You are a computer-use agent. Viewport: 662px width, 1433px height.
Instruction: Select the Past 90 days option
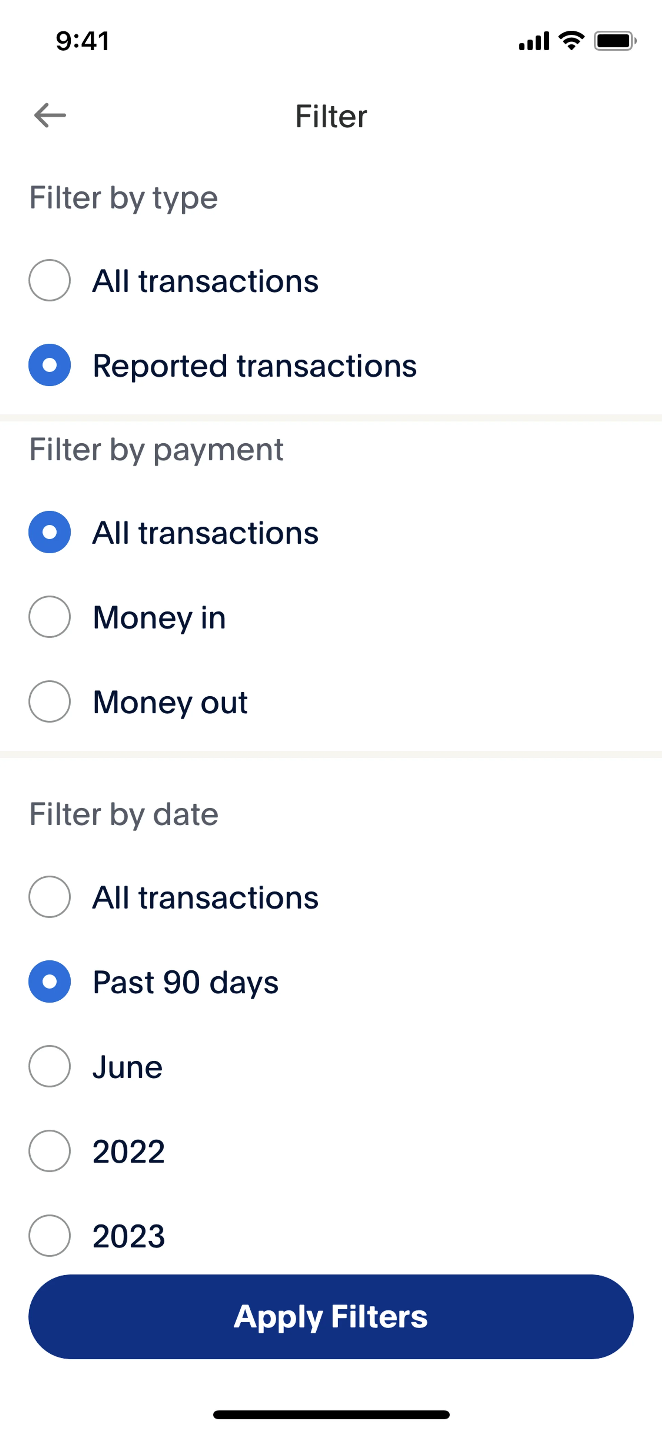coord(50,982)
